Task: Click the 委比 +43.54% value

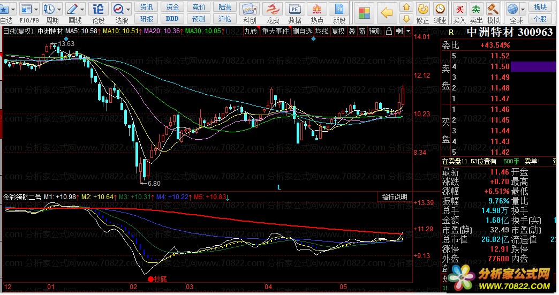Action: click(495, 46)
